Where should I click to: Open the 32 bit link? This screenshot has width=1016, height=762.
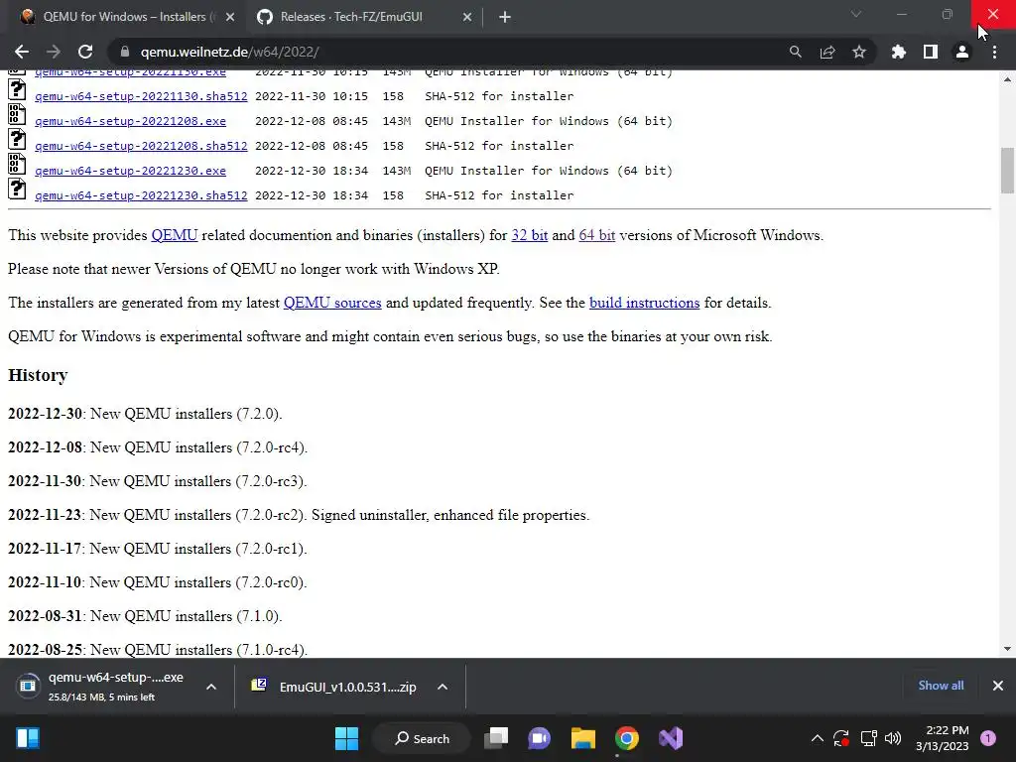tap(530, 235)
